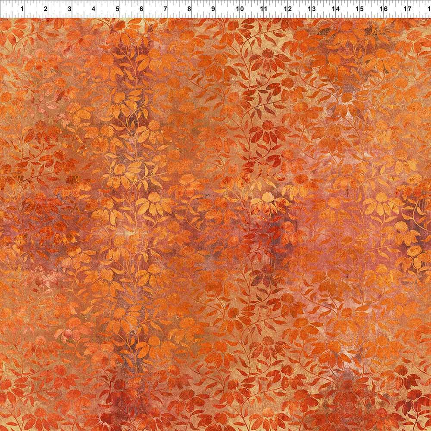Click the orange floral fabric swatch image

click(215, 224)
